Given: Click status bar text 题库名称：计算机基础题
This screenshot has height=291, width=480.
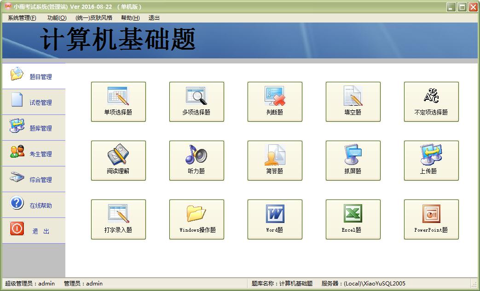Looking at the screenshot, I should tap(282, 283).
